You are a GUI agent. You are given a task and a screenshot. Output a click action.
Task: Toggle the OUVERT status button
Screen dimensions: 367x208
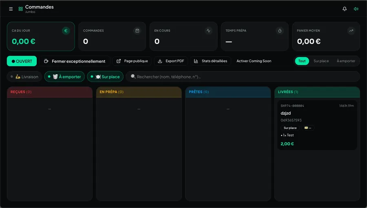pos(22,61)
